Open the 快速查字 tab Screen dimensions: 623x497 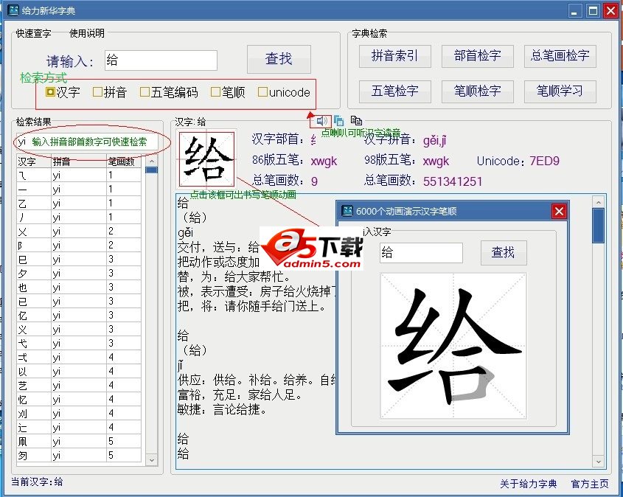click(x=34, y=33)
